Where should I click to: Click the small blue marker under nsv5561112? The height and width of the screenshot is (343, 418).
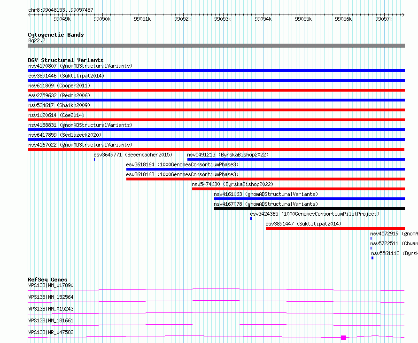[372, 258]
